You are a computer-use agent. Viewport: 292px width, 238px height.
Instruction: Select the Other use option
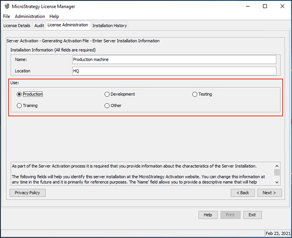[107, 106]
